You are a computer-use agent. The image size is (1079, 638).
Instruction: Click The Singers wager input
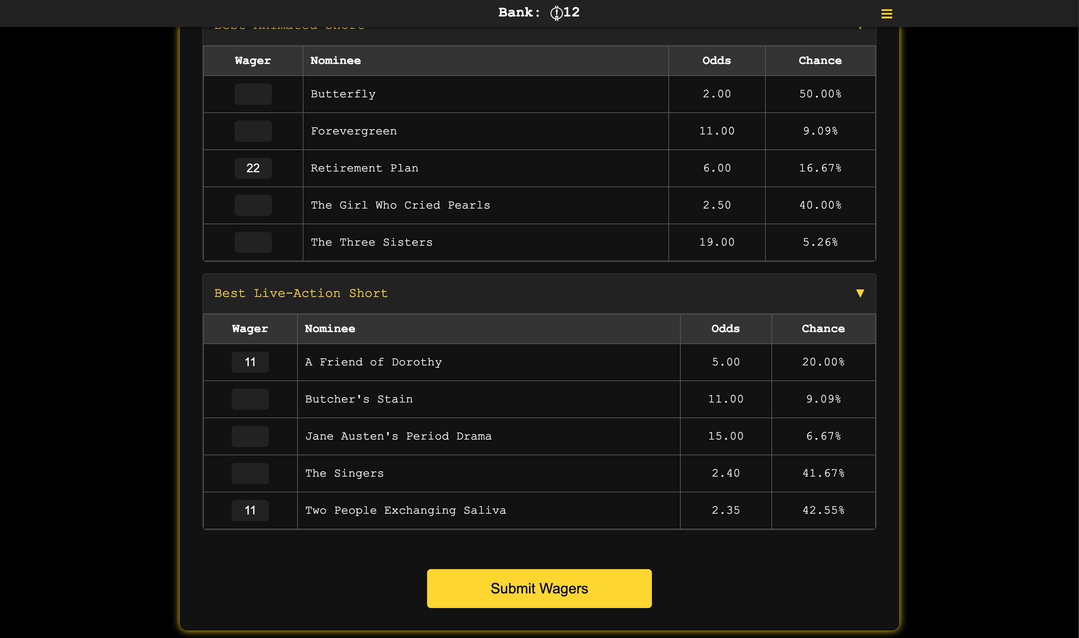250,473
